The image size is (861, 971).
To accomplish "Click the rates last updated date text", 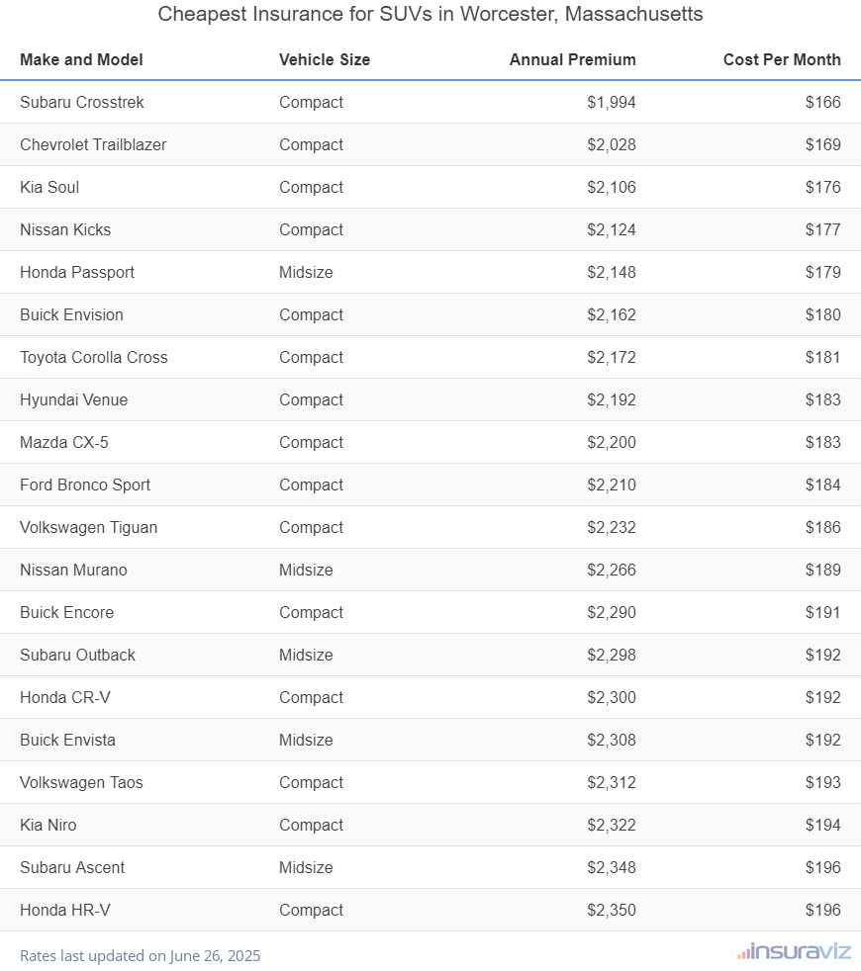I will (140, 956).
